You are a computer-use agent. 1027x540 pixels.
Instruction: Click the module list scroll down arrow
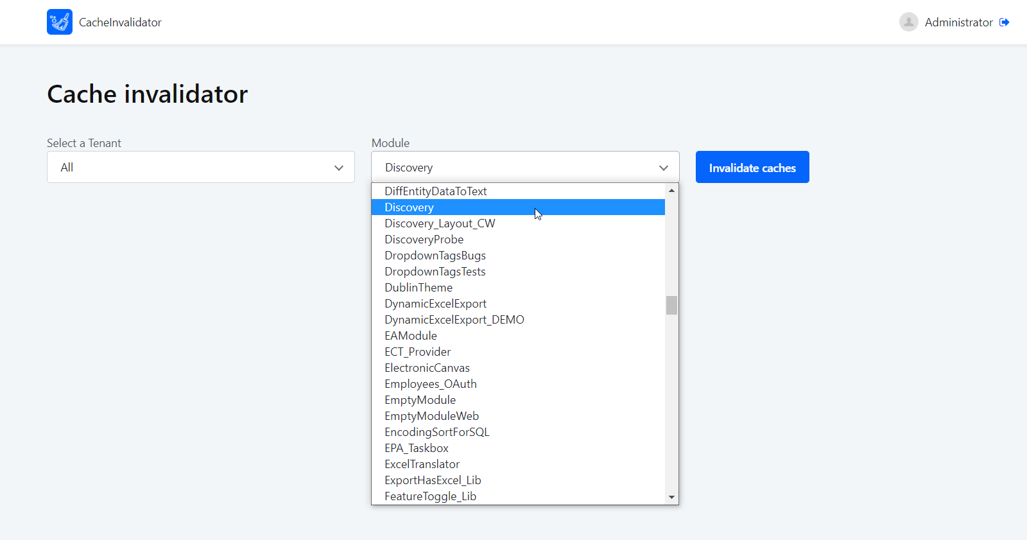point(671,497)
